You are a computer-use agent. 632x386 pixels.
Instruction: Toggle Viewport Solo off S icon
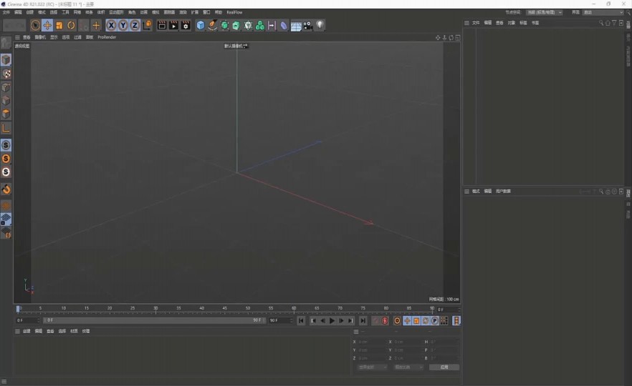point(6,145)
